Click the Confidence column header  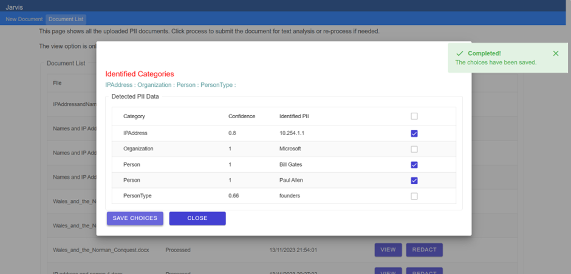pos(242,116)
